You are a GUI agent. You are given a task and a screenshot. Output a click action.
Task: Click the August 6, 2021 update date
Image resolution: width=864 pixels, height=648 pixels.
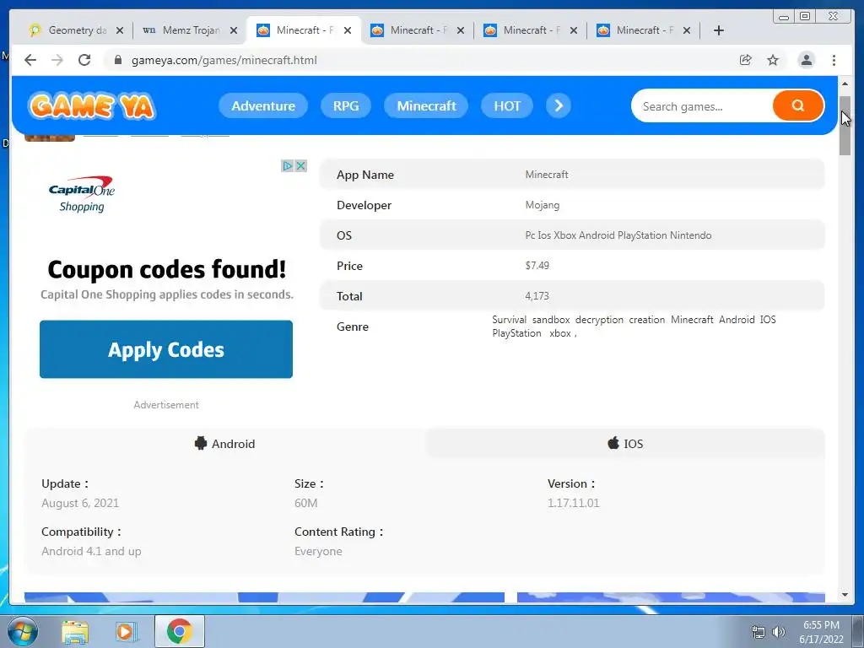click(80, 503)
